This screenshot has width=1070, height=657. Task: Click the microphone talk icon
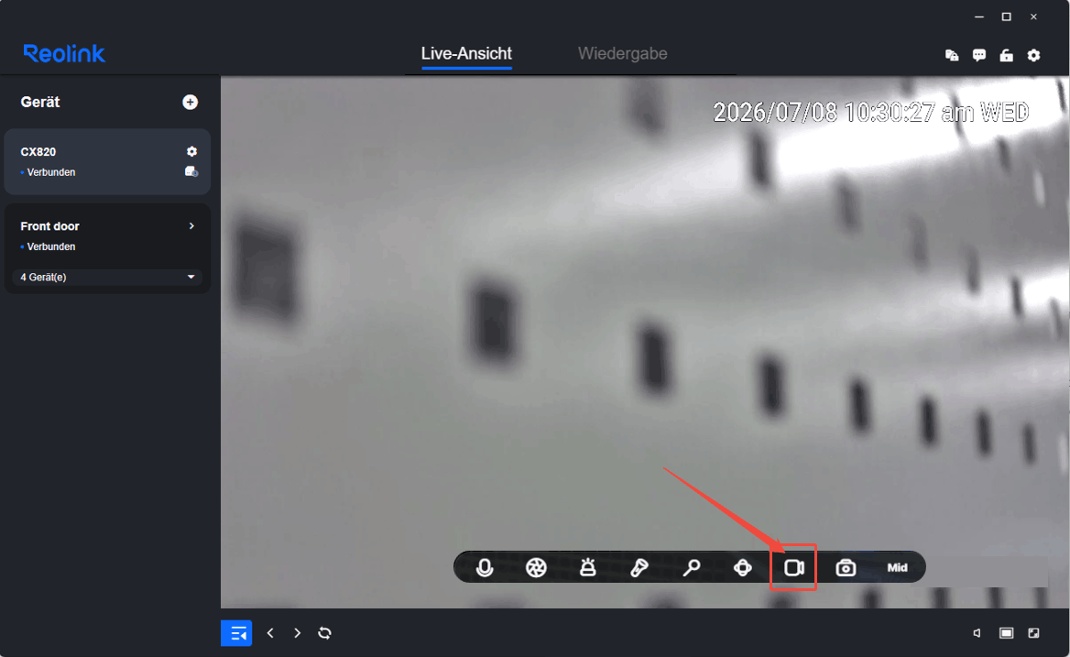(485, 567)
